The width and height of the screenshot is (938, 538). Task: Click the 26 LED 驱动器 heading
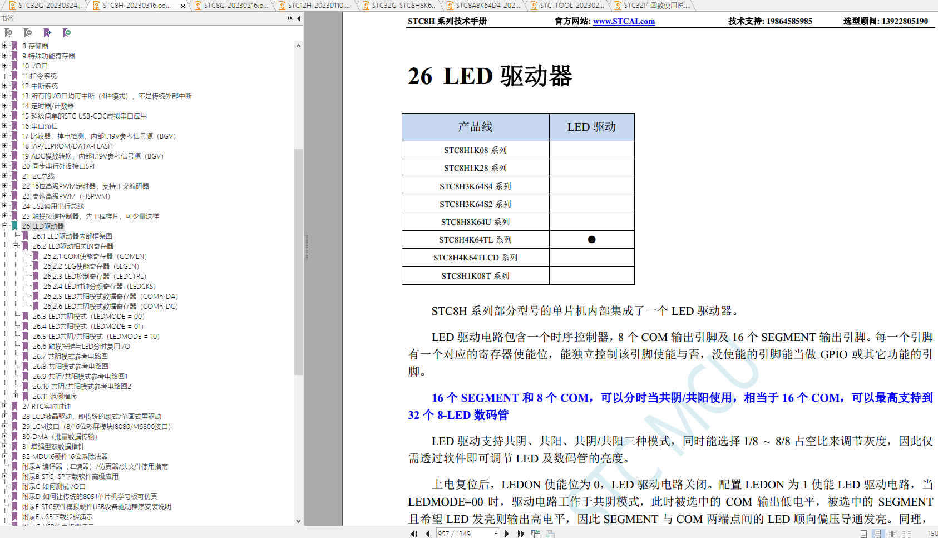(x=490, y=76)
